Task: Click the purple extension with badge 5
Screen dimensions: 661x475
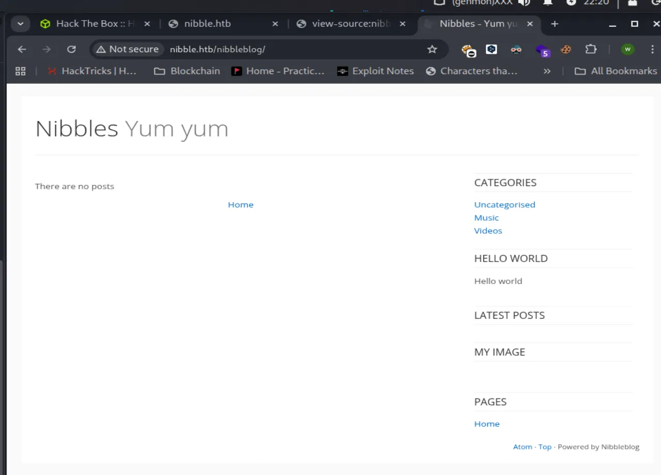Action: click(x=542, y=50)
